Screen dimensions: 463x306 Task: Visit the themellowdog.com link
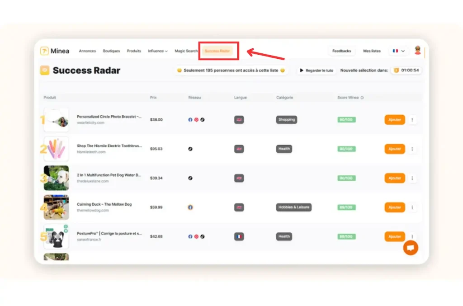click(x=93, y=210)
